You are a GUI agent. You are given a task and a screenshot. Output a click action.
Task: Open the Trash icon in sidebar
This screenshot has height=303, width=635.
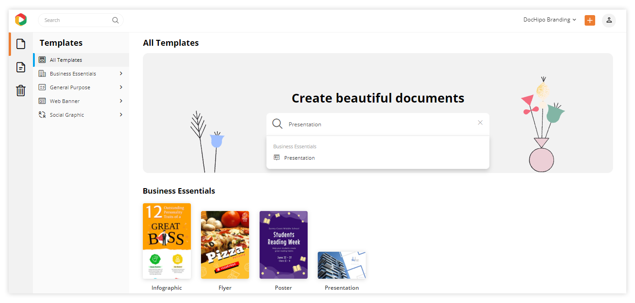coord(21,91)
